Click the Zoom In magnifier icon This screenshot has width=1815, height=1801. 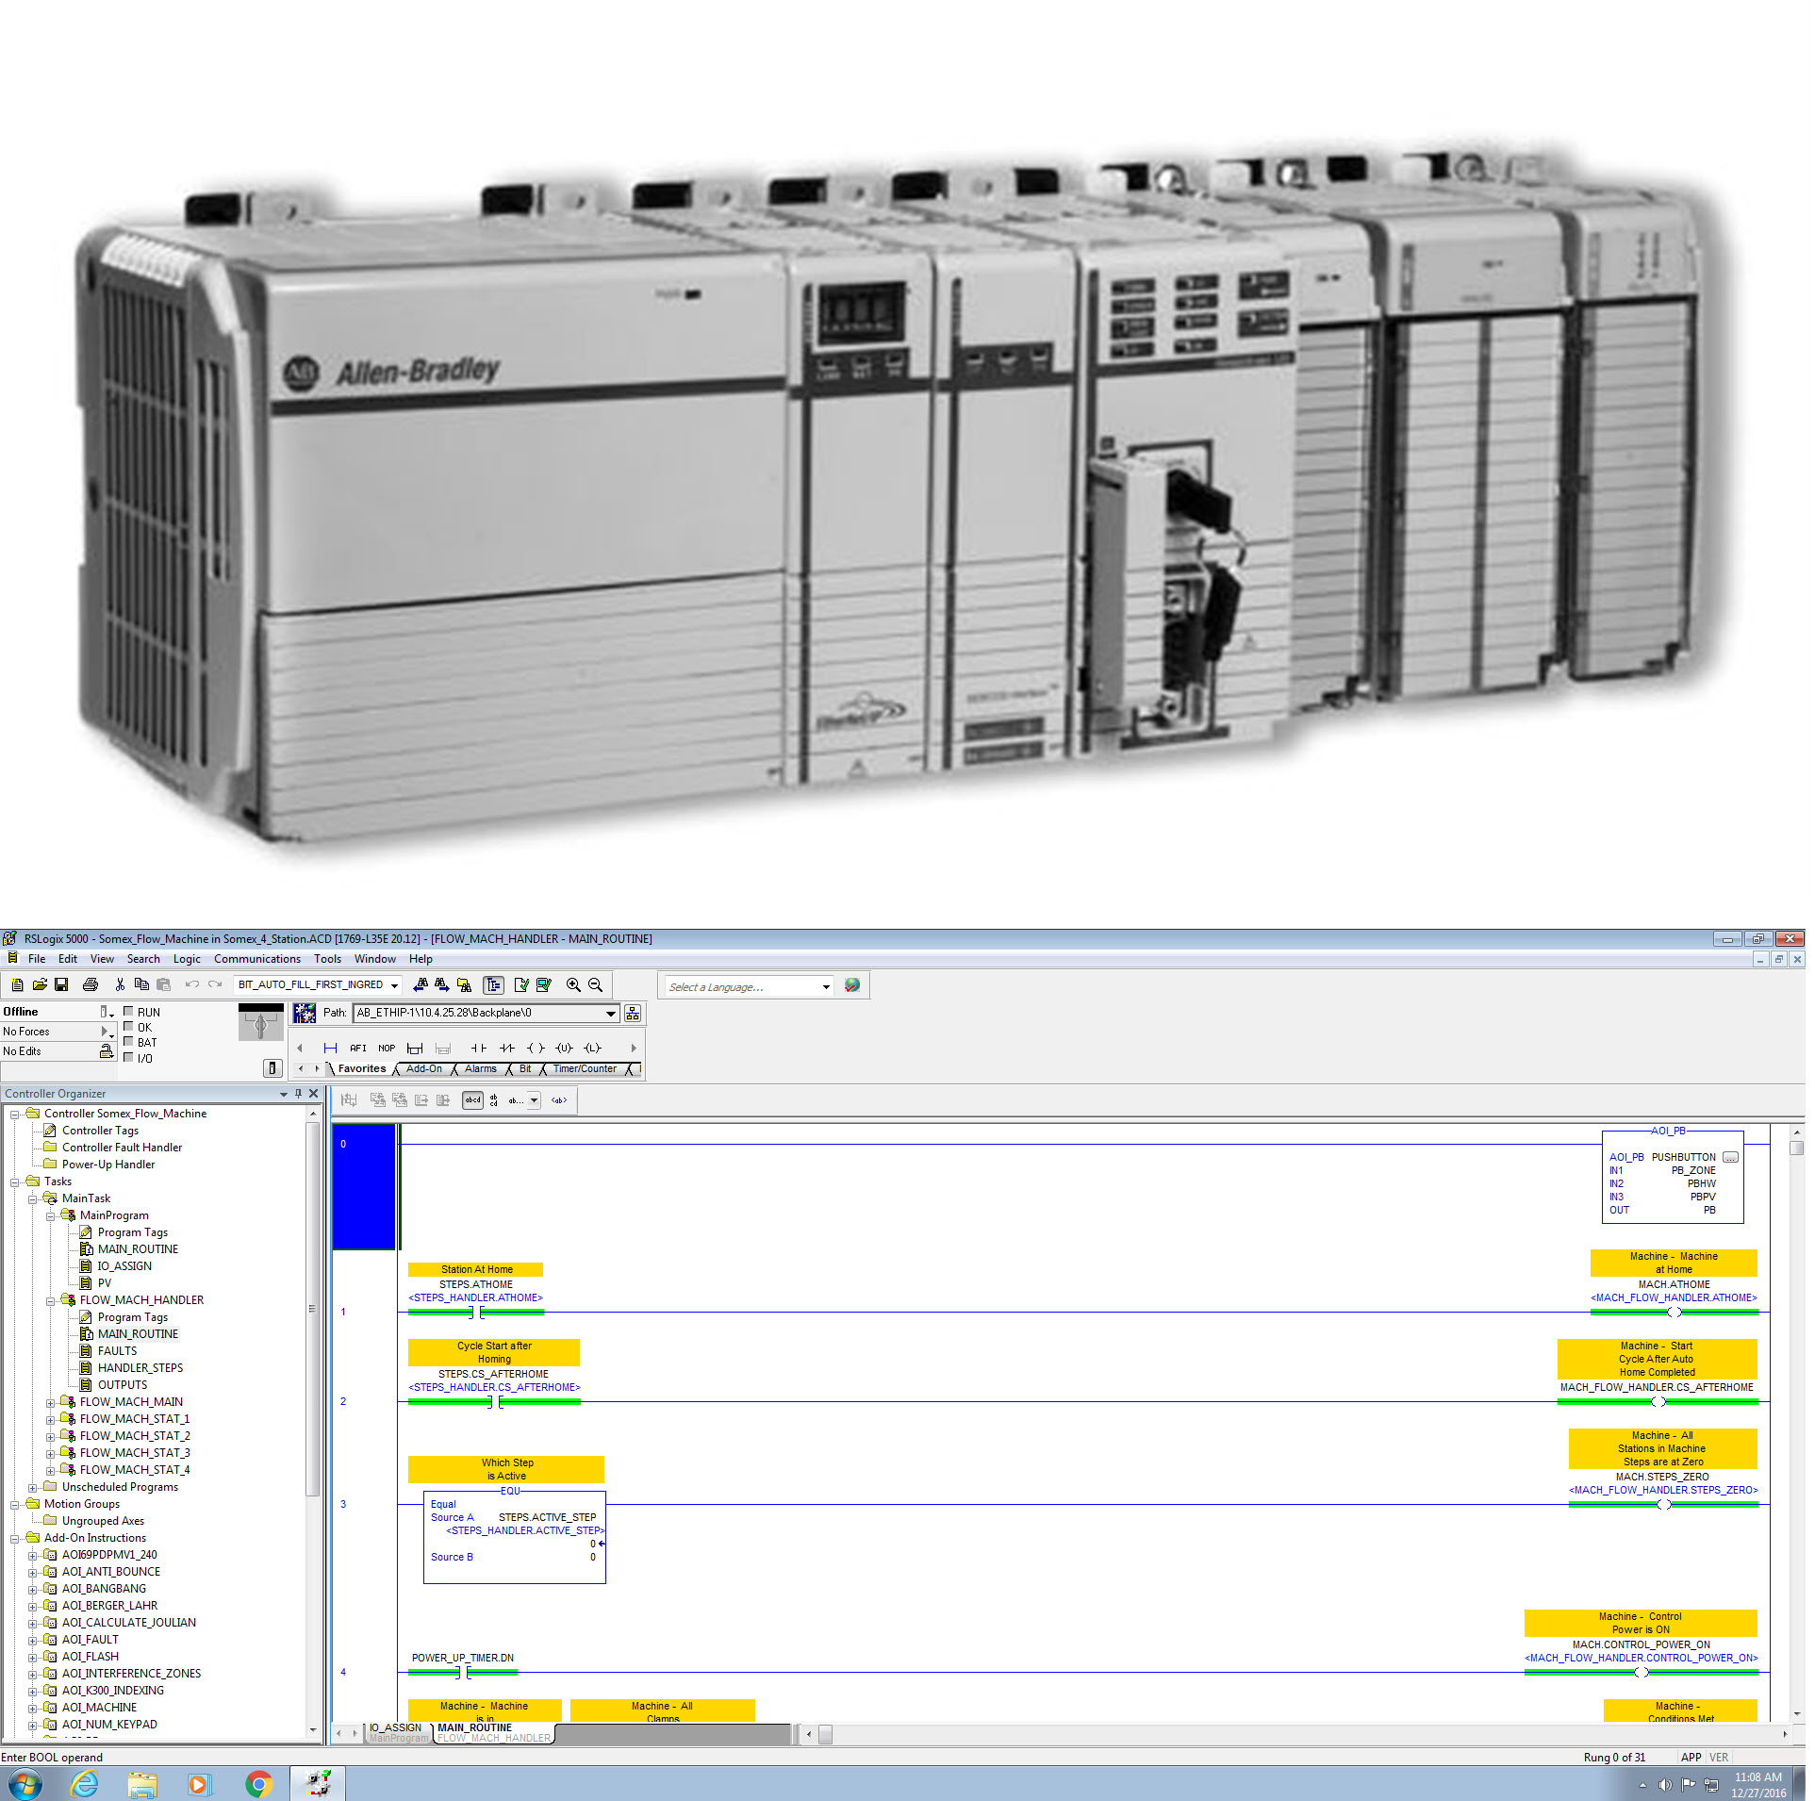[573, 984]
